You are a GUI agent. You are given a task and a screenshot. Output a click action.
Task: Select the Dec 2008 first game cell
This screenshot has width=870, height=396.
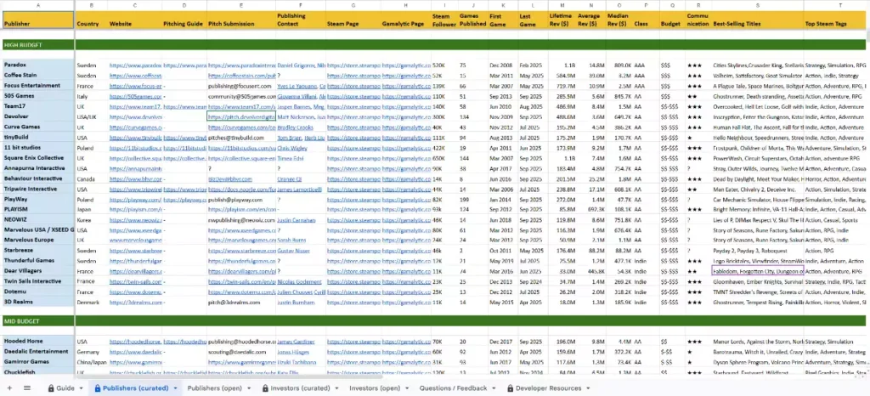click(503, 65)
